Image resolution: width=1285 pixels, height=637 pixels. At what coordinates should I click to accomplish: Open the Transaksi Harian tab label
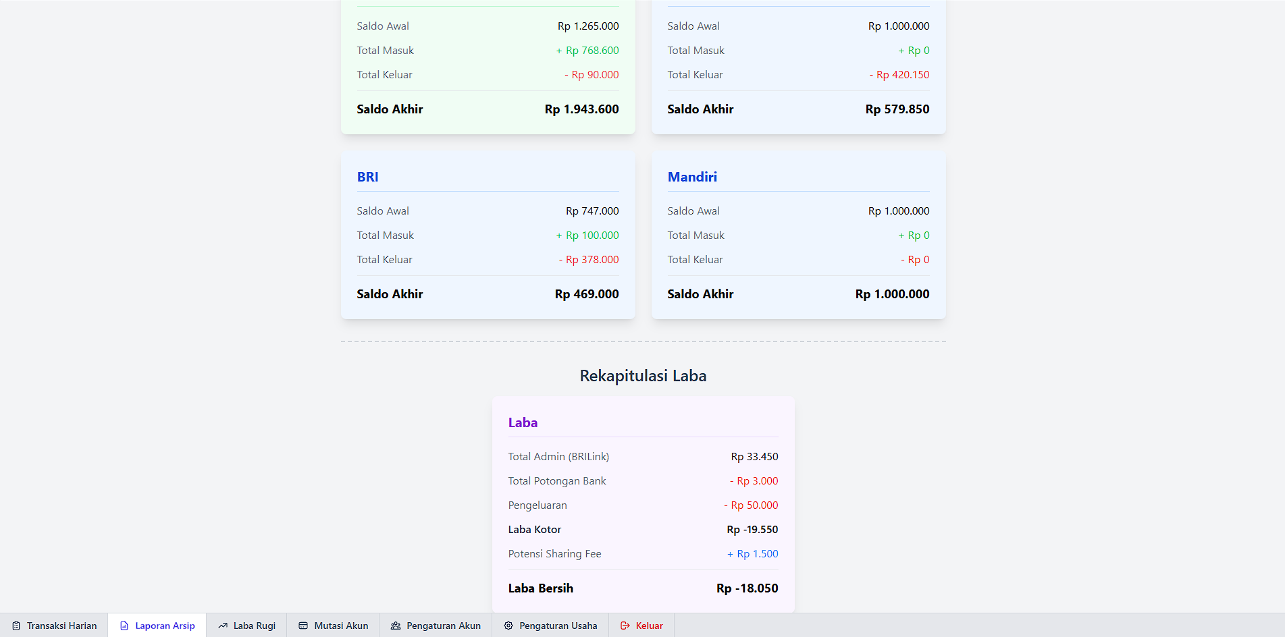[x=61, y=626]
